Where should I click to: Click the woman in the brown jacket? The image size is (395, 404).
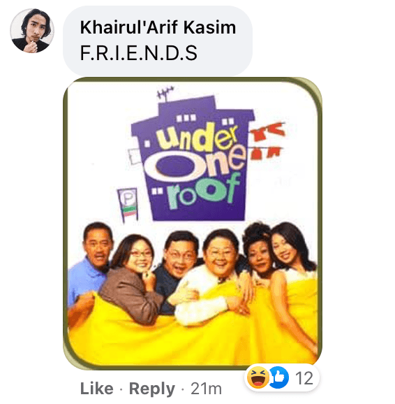[131, 277]
